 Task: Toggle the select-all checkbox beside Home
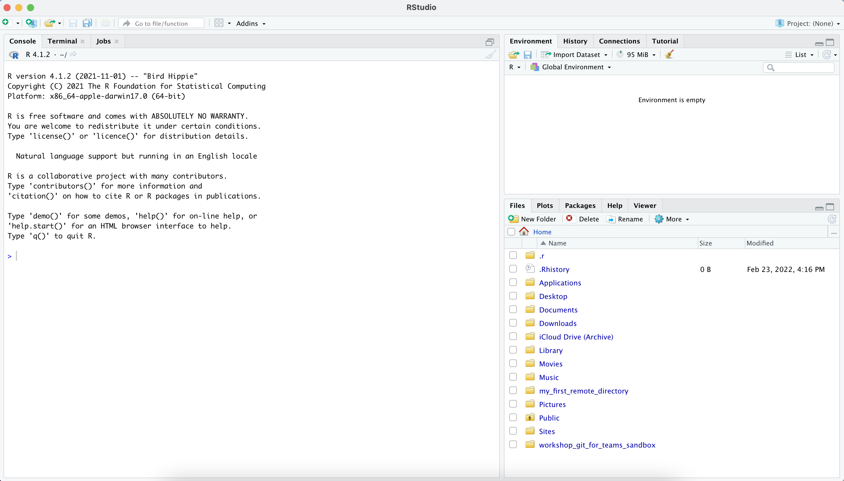coord(511,232)
